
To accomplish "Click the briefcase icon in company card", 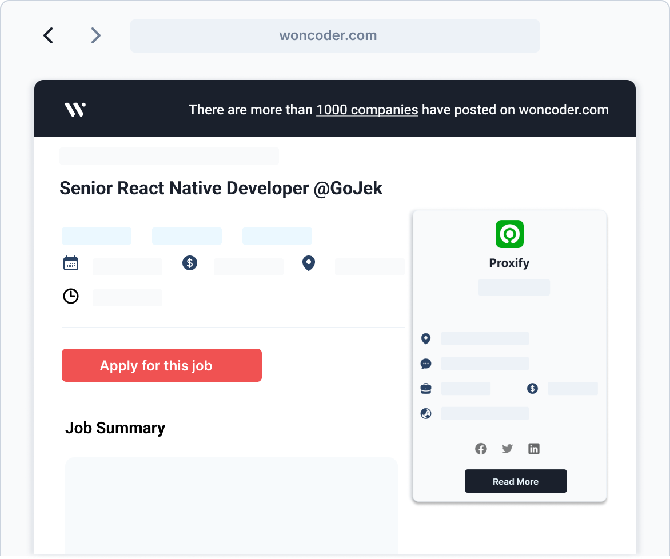I will pos(425,389).
